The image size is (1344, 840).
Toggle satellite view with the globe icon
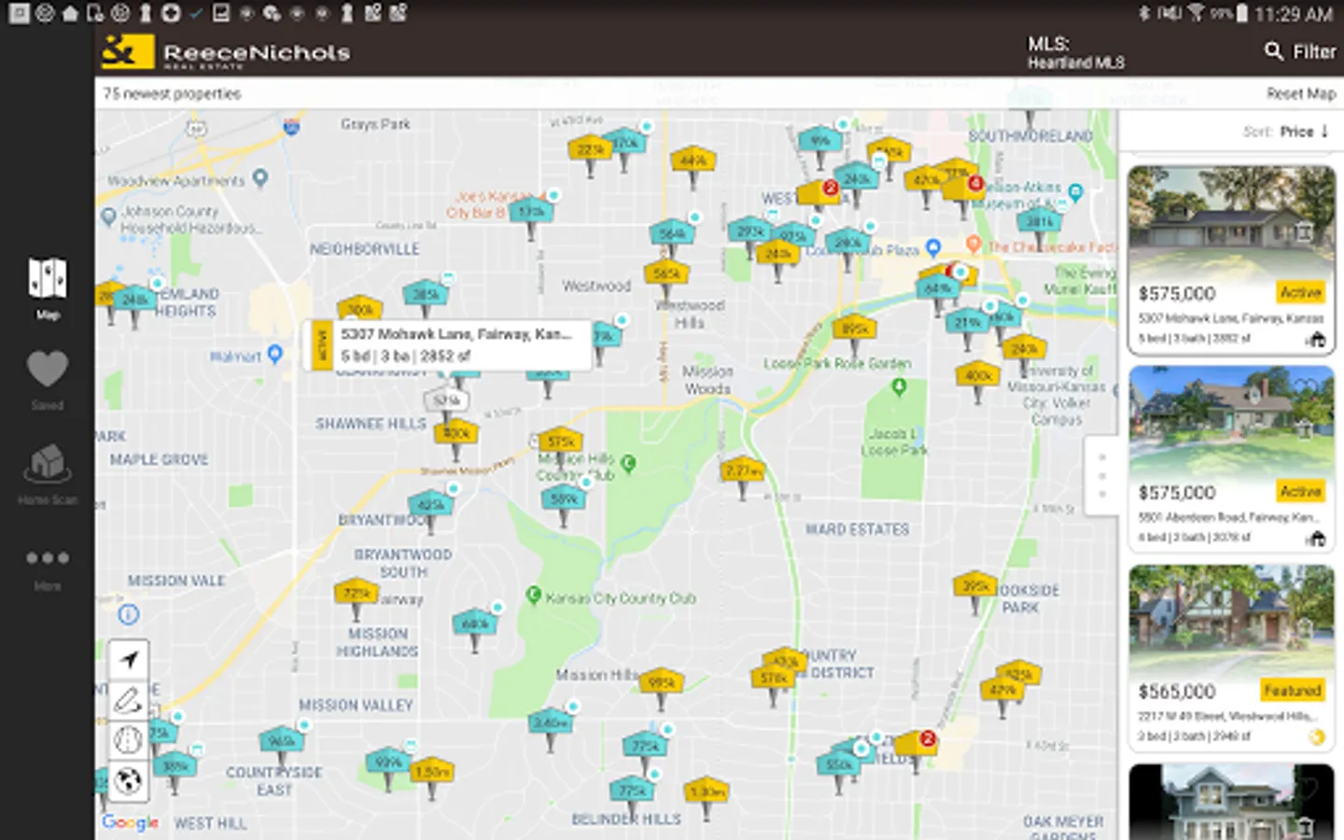pos(128,780)
